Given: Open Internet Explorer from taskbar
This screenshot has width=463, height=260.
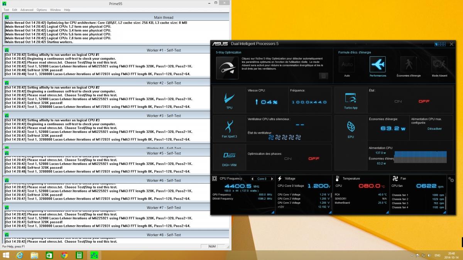Looking at the screenshot, I should point(20,255).
